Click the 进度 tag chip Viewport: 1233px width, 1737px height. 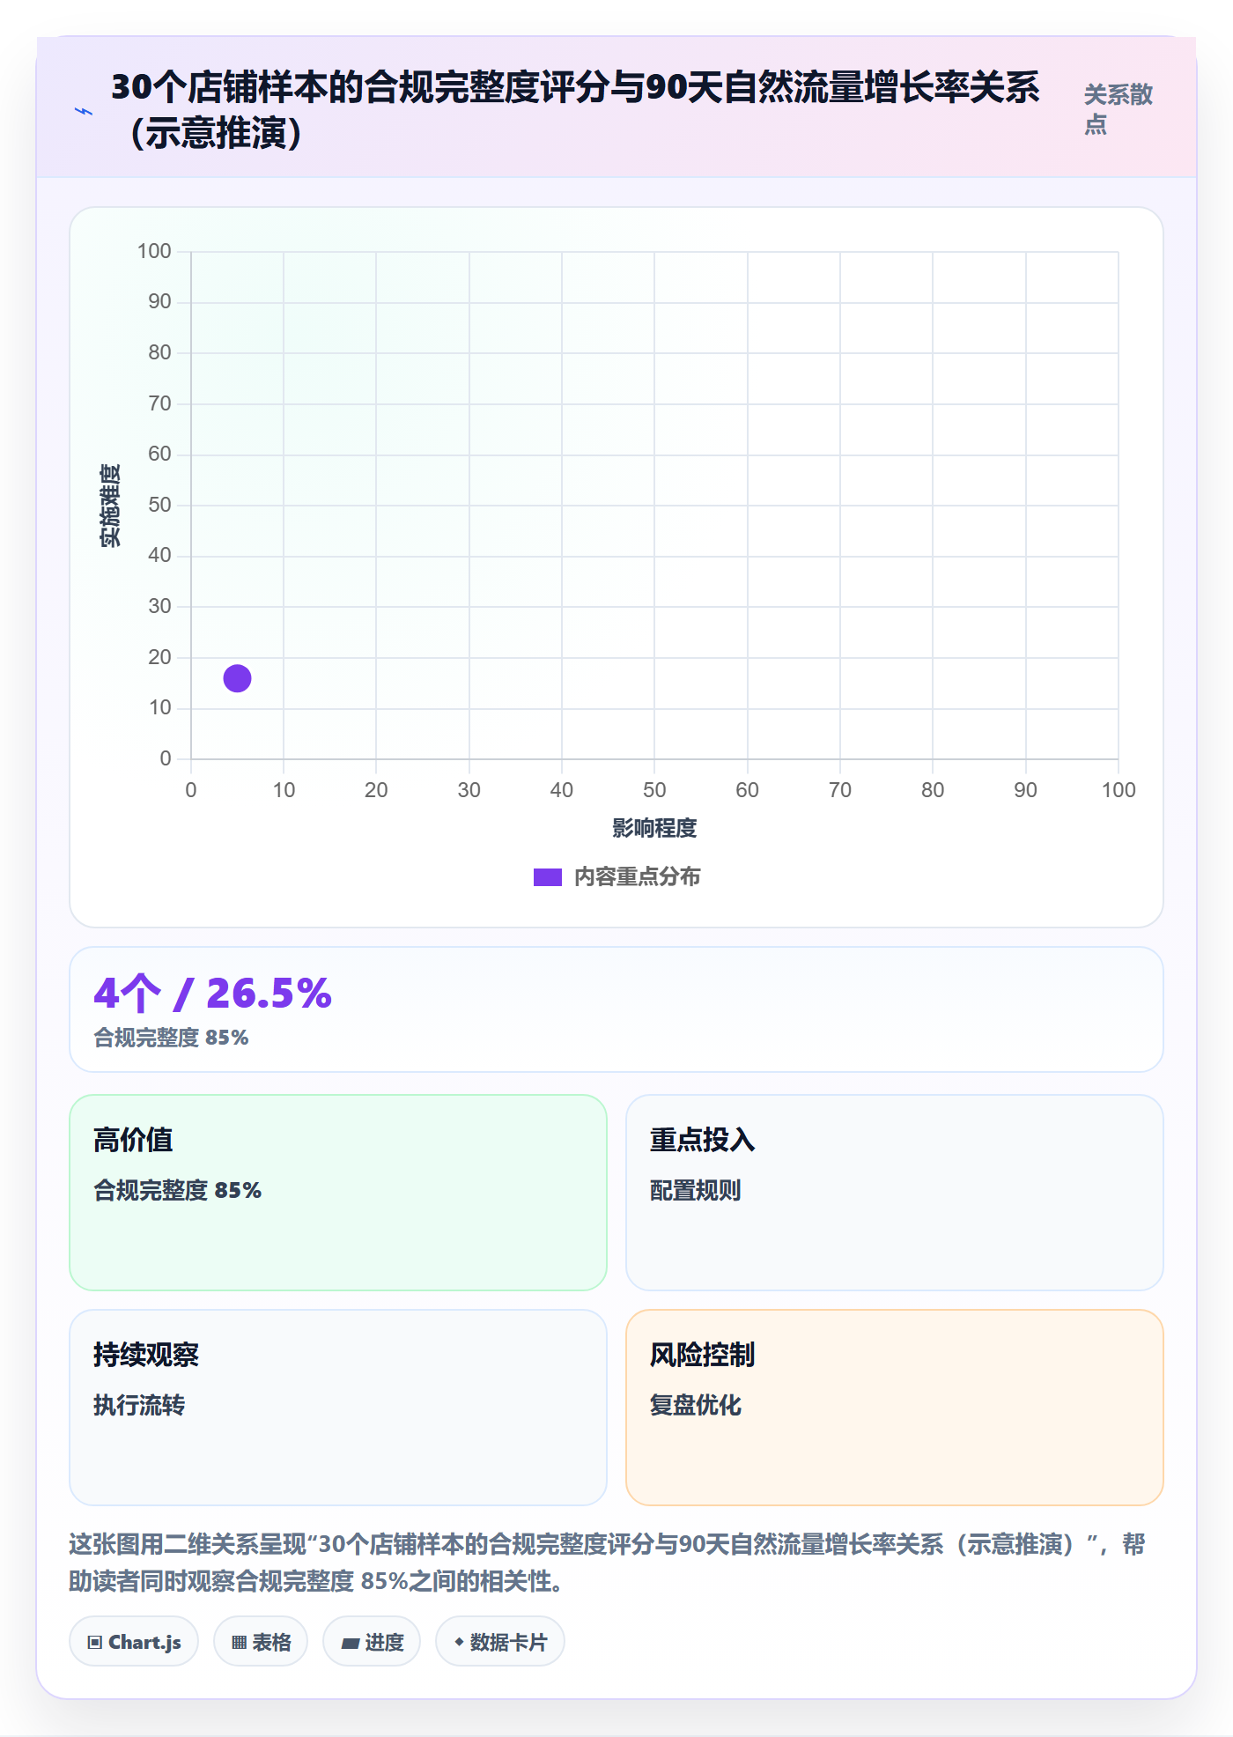click(x=372, y=1642)
